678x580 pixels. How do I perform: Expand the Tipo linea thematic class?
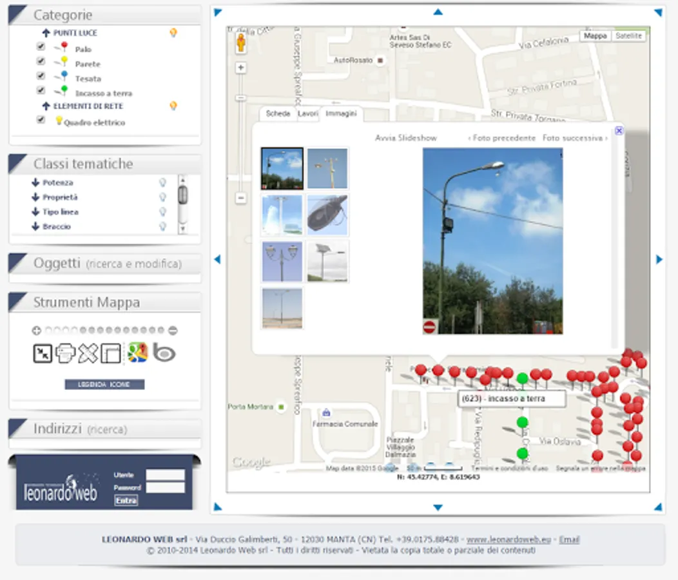(x=35, y=212)
